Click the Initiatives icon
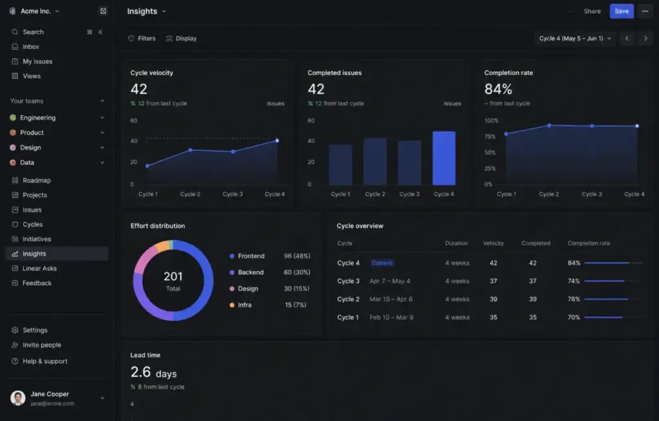 coord(15,239)
